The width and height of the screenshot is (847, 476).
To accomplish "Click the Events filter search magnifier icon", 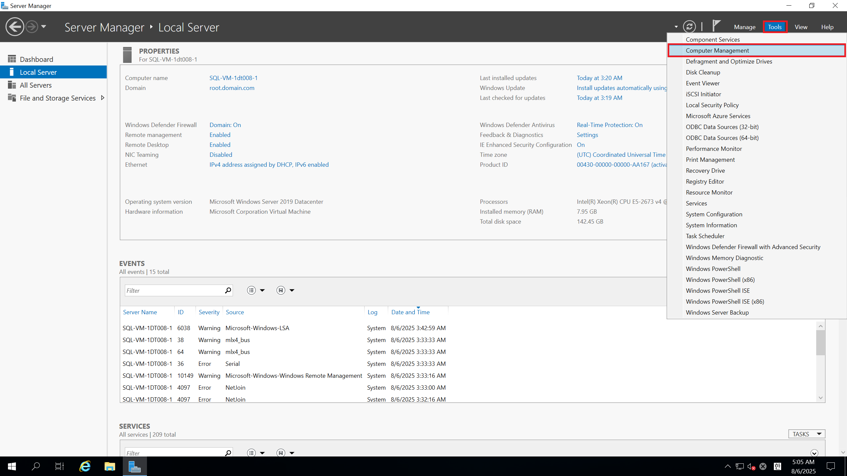I will [228, 290].
